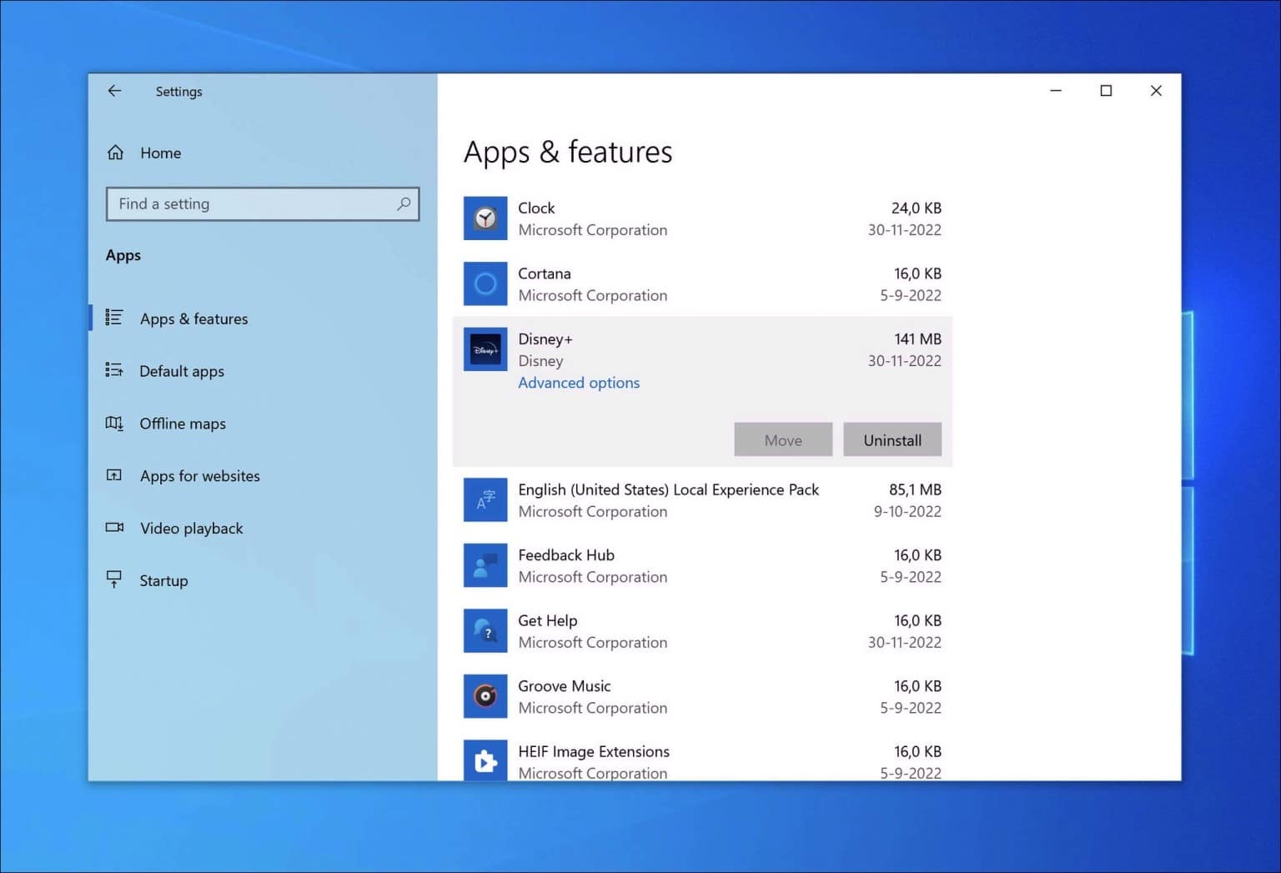1281x873 pixels.
Task: Select the Cortana app name
Action: coord(545,273)
